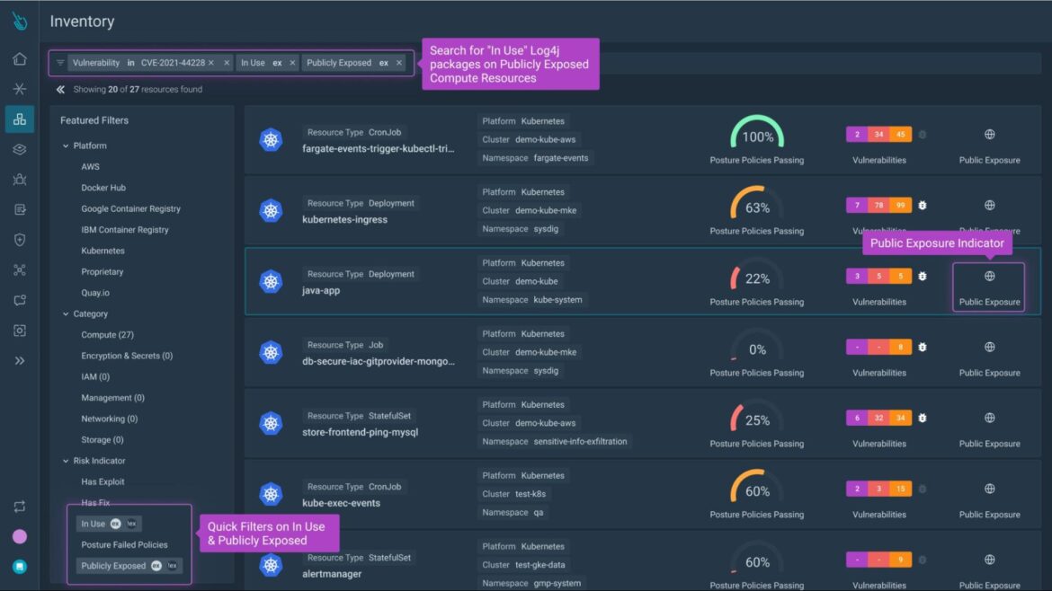Screen dimensions: 1052x591
Task: Open the stacked layers sidebar icon
Action: (20, 149)
